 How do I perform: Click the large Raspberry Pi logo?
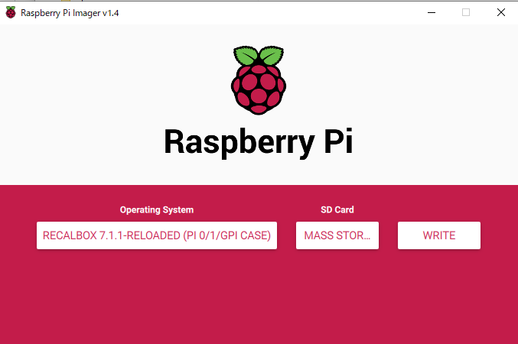[x=259, y=80]
